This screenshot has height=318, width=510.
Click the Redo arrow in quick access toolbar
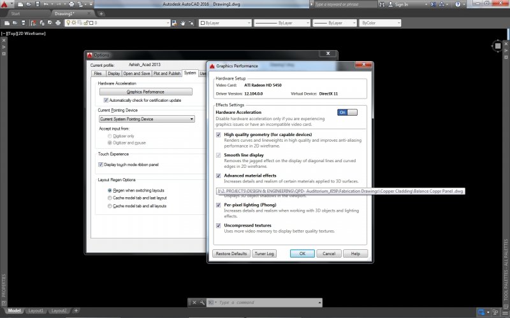[x=59, y=4]
